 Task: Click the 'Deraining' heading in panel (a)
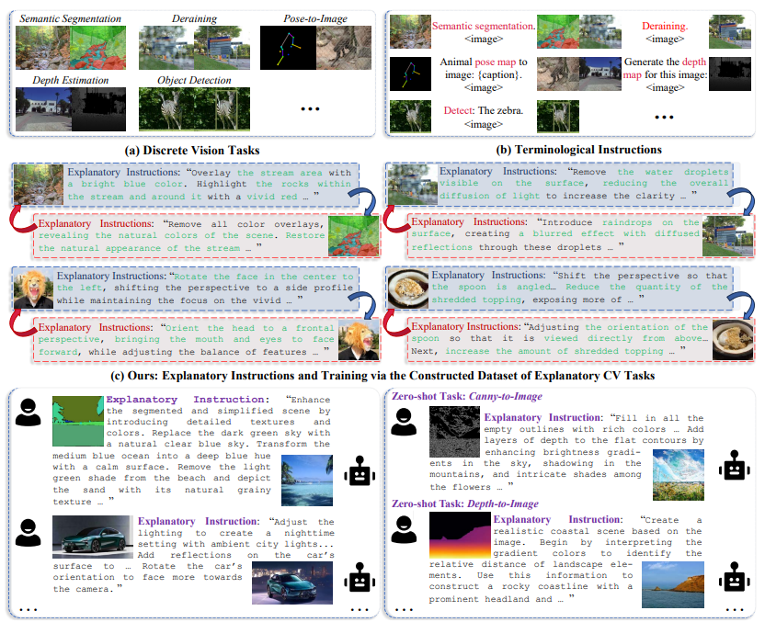(194, 18)
